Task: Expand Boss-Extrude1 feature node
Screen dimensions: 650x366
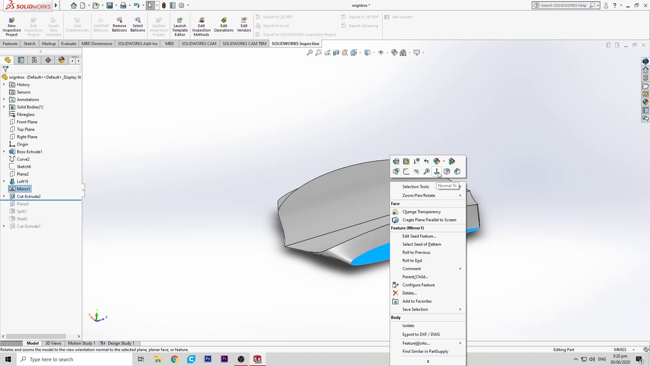Action: click(x=4, y=152)
